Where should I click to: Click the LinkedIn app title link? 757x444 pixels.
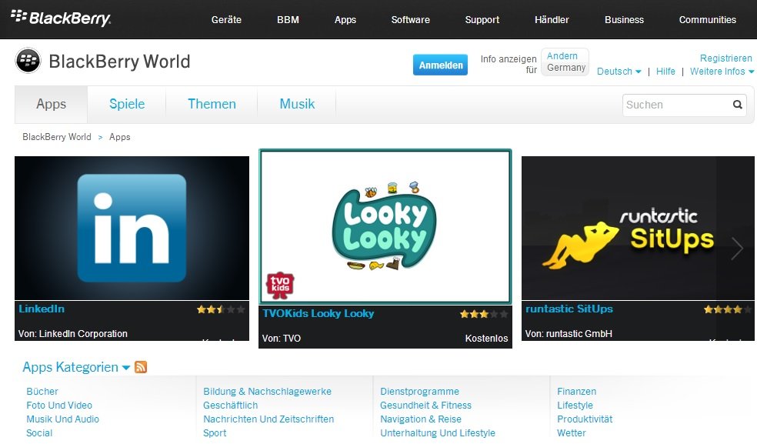tap(42, 309)
